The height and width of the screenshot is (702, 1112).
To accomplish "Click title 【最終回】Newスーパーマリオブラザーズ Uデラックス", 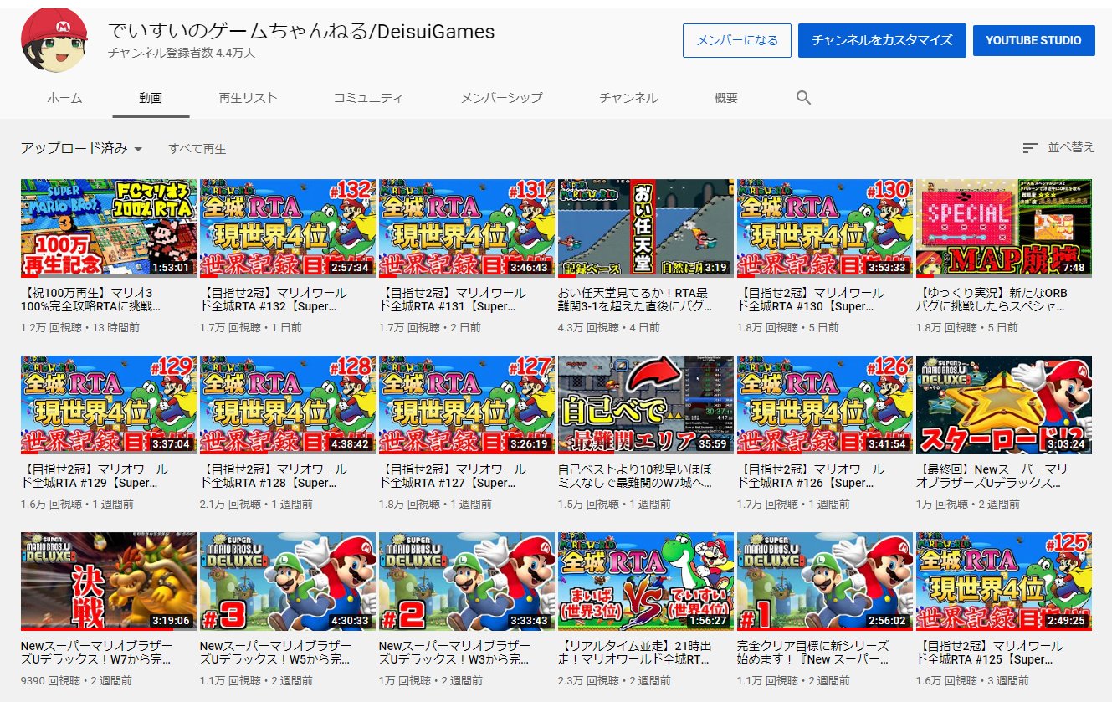I will pos(993,476).
